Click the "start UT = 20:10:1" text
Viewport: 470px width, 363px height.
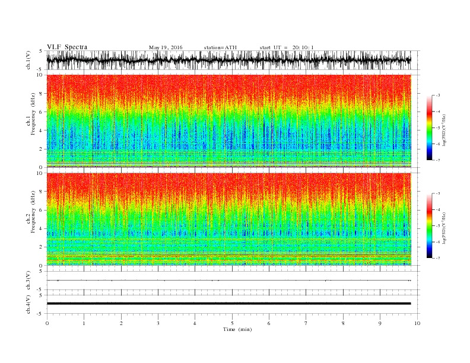[287, 47]
